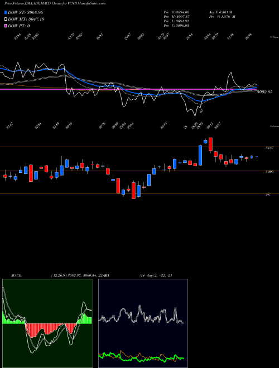Click the 3157 price level label
279x368 pixels.
pyautogui.click(x=270, y=148)
